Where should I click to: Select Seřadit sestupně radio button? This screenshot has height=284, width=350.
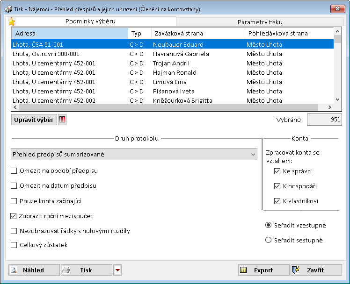click(x=268, y=240)
